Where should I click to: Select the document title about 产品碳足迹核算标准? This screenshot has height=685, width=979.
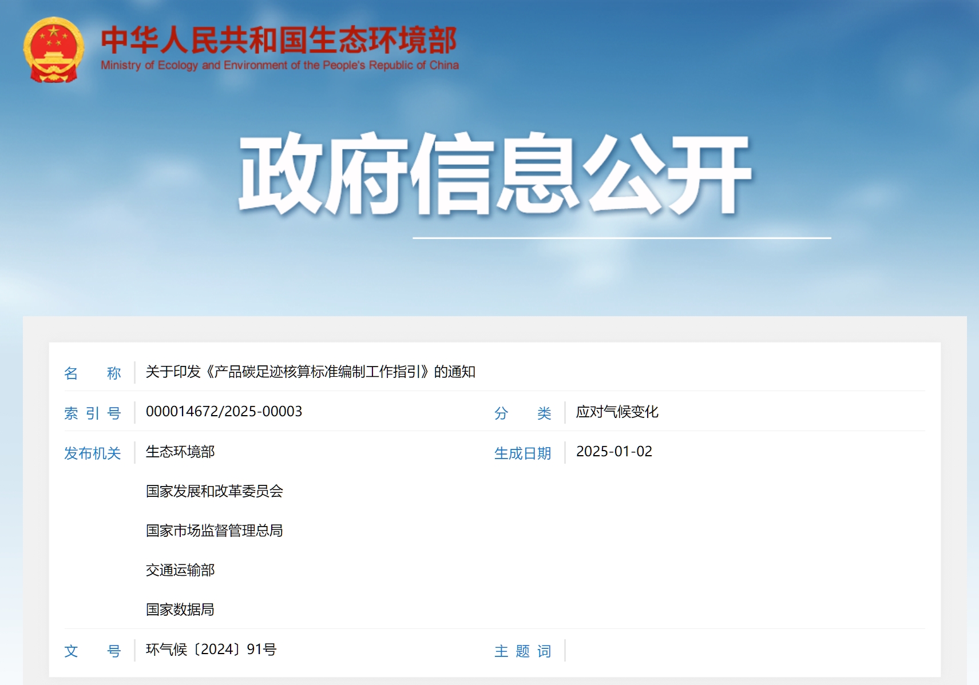click(310, 372)
